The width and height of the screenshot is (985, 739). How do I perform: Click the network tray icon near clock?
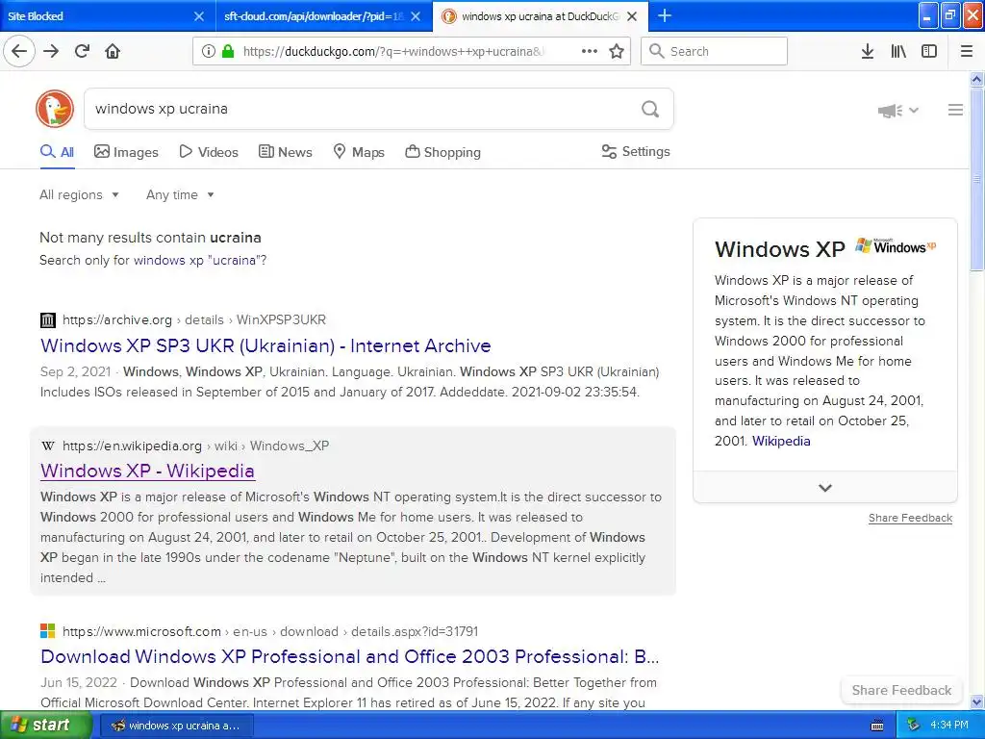click(914, 726)
